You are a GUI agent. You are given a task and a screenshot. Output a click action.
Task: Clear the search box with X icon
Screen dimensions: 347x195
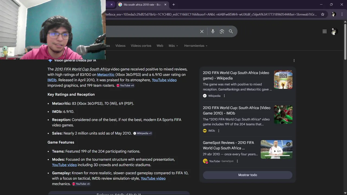click(x=202, y=31)
